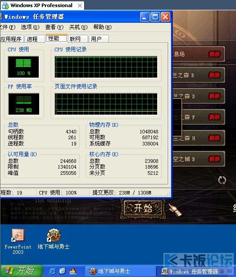Viewport: 236px width, 277px height.
Task: Open the 关机(U) menu
Action: coord(78,27)
